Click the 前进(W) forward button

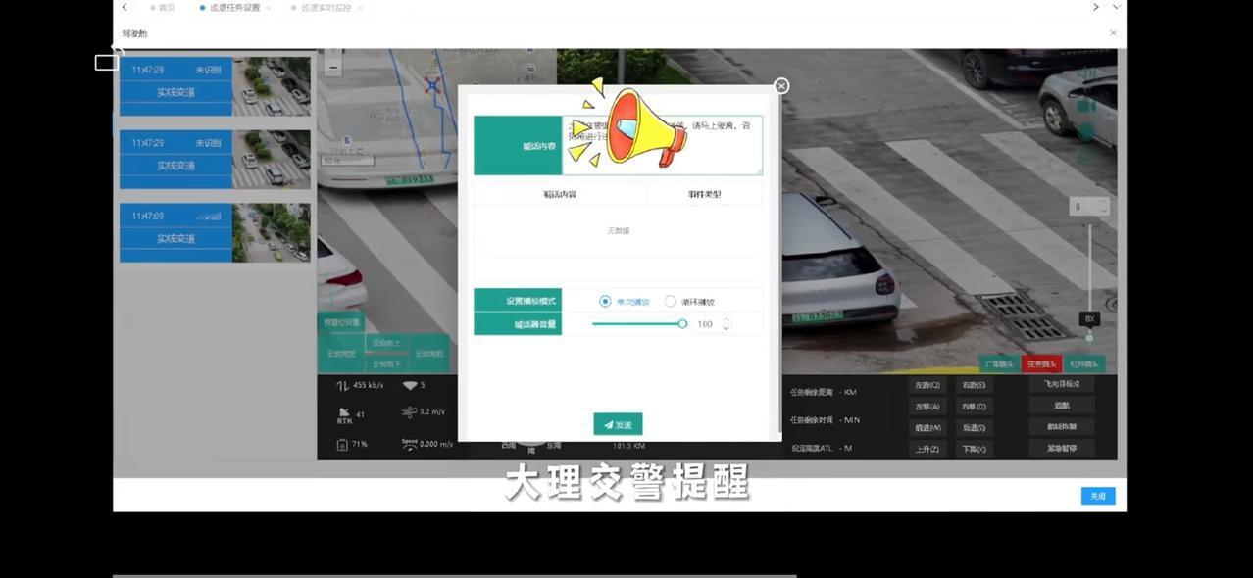(927, 428)
